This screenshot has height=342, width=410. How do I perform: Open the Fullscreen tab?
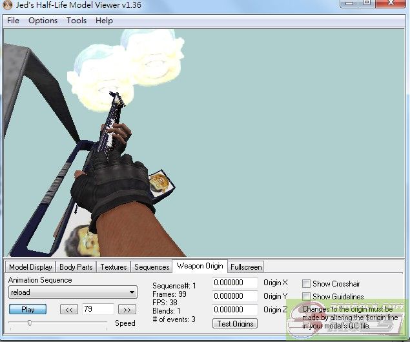[x=246, y=267]
